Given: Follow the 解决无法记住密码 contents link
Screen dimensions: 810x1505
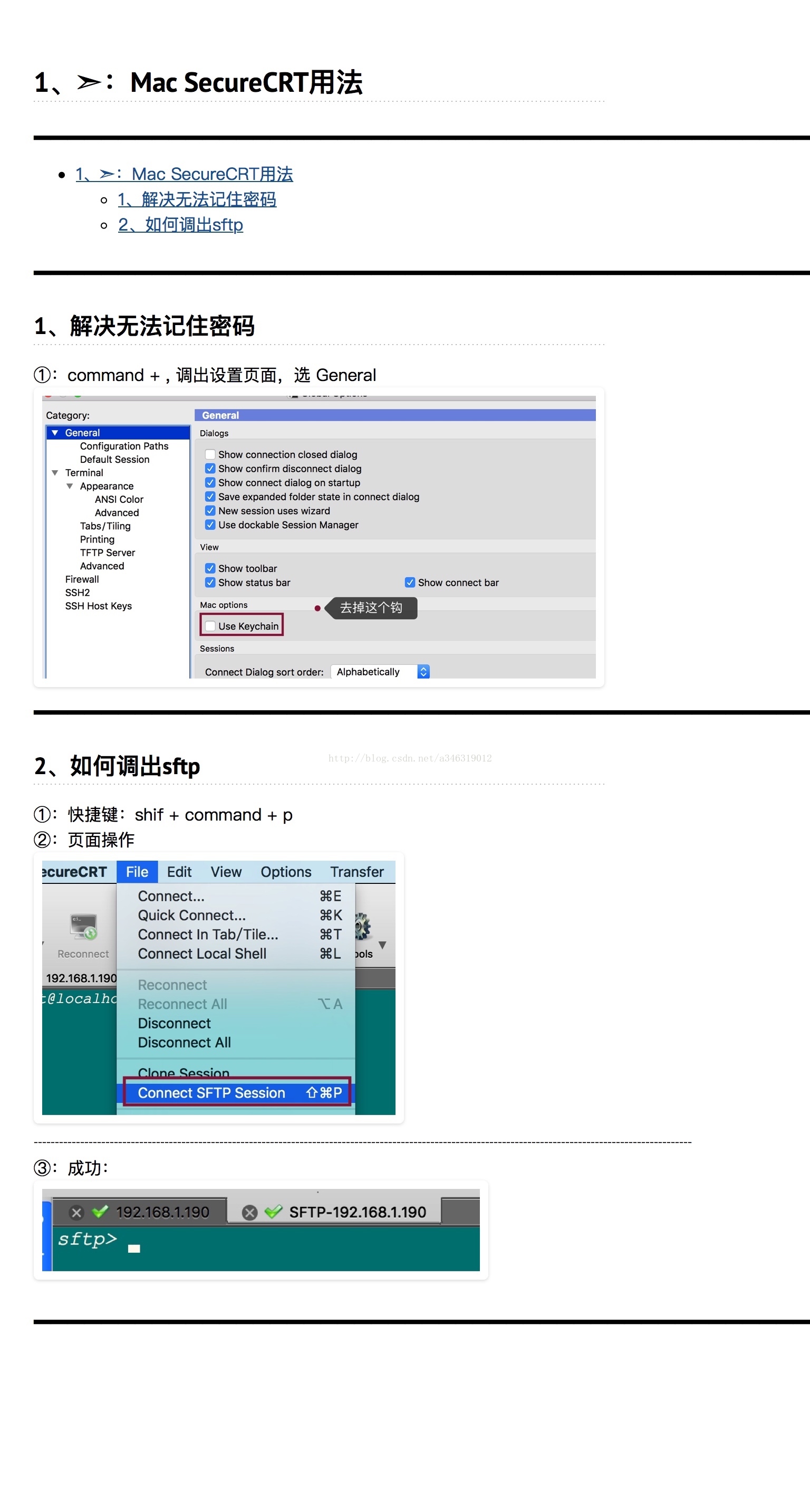Looking at the screenshot, I should (197, 200).
